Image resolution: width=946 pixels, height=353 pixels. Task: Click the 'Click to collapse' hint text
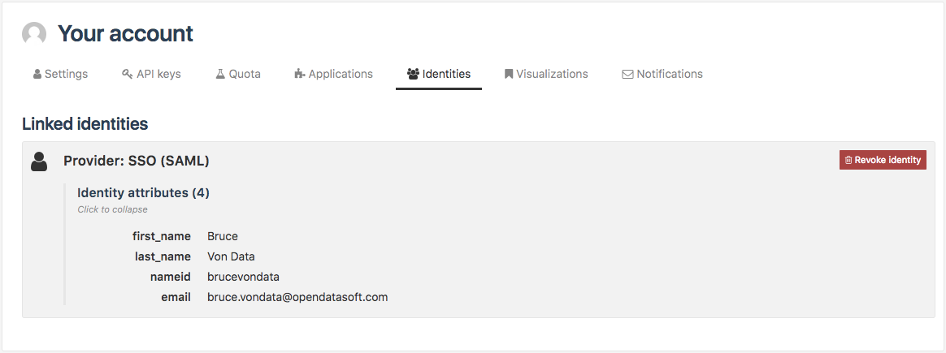coord(112,209)
